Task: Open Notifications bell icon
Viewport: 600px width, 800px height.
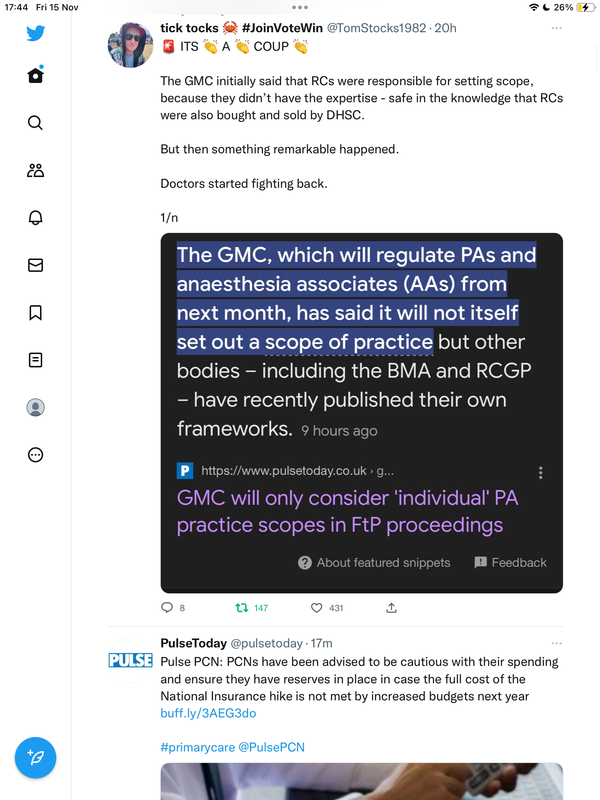Action: [36, 218]
